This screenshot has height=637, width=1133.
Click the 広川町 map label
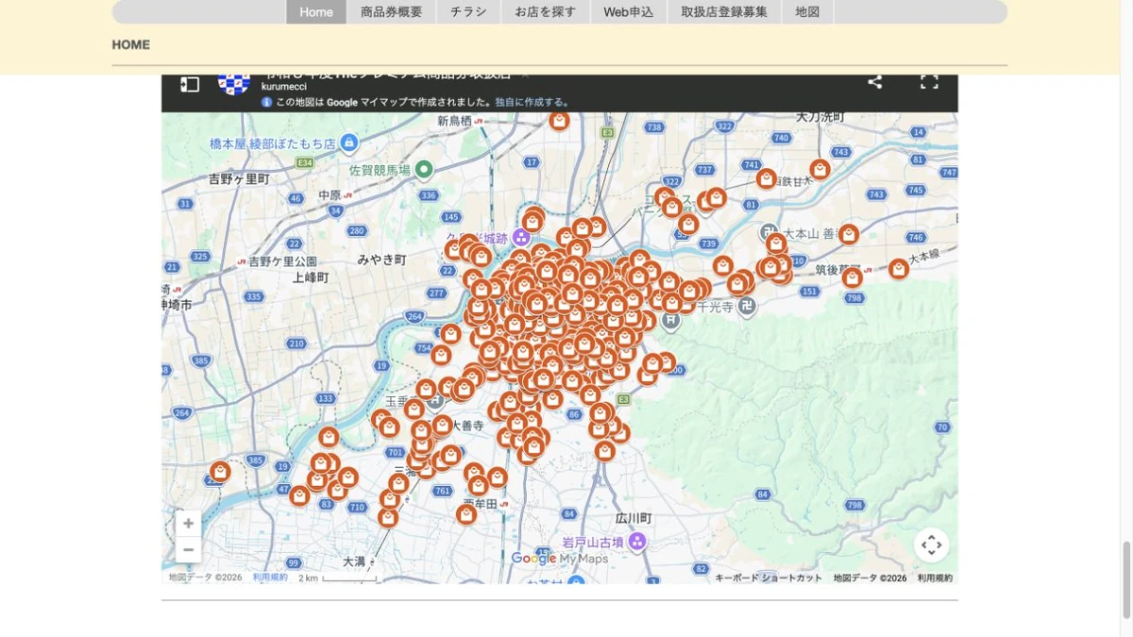coord(634,518)
